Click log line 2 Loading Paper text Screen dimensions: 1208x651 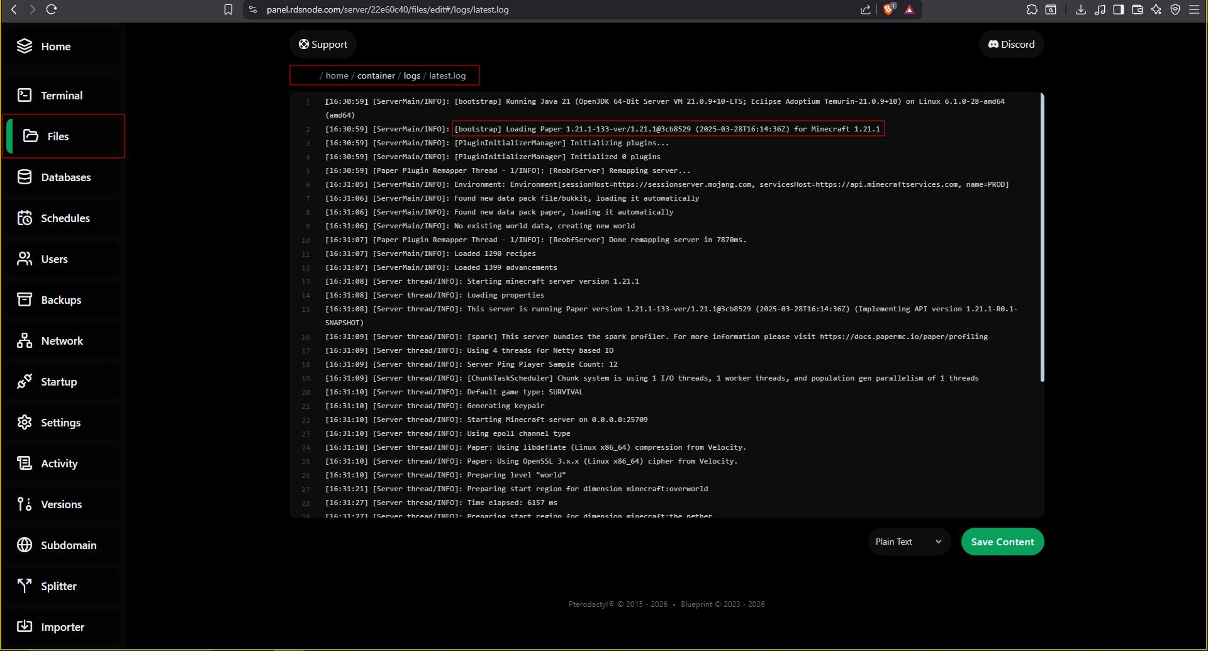click(x=668, y=129)
